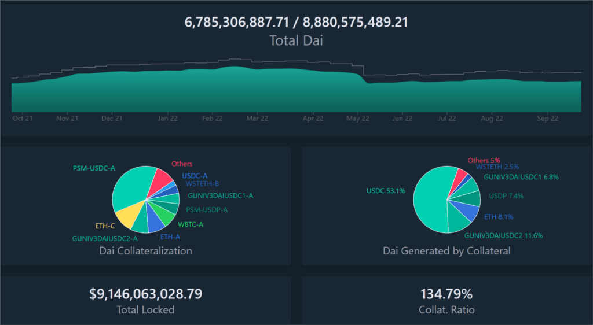Click the WBTC-A pie label

pyautogui.click(x=191, y=224)
